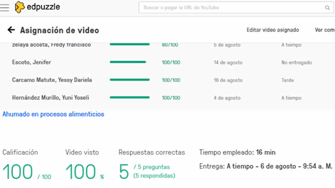This screenshot has width=335, height=188.
Task: Select student zelaya acosta, Fredy francisco
Action: [x=51, y=45]
